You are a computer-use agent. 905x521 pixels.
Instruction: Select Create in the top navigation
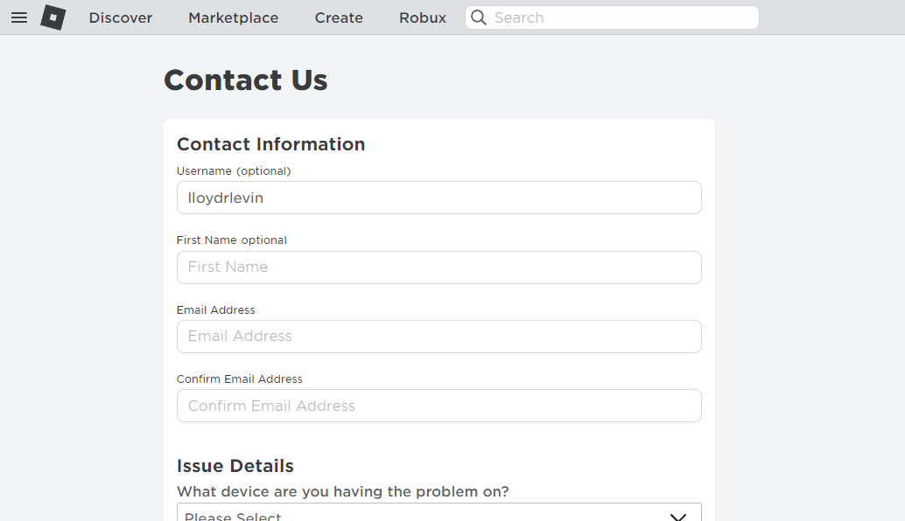(339, 17)
